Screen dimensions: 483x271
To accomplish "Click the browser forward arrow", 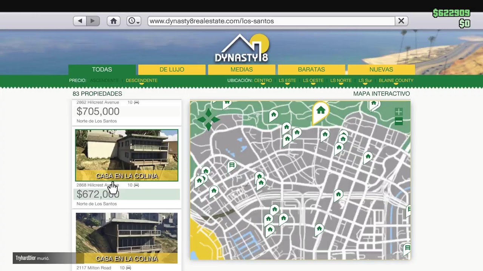I will (93, 21).
